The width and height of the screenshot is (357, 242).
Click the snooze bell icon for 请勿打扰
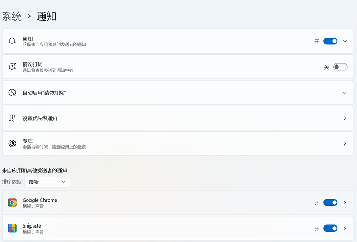coord(12,67)
